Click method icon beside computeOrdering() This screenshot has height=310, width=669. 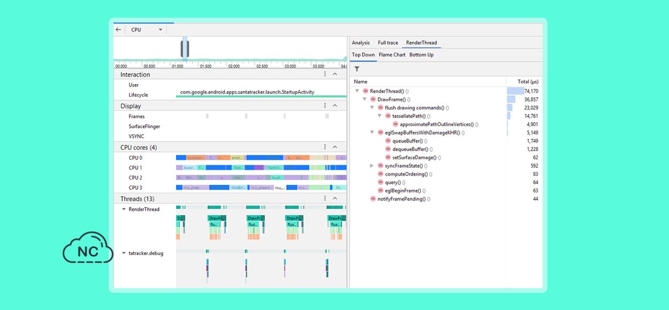tap(381, 174)
